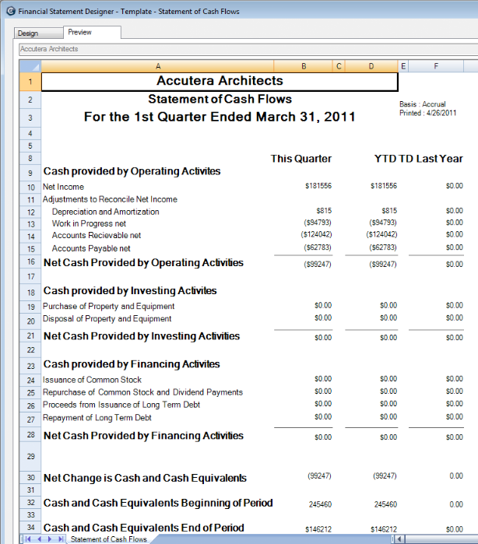Screen dimensions: 478x544
Task: Select row 16 header
Action: [30, 263]
